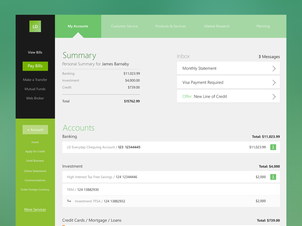Viewport: 302px width, 226px height.
Task: Expand the Visa Payment Required message
Action: 274,82
